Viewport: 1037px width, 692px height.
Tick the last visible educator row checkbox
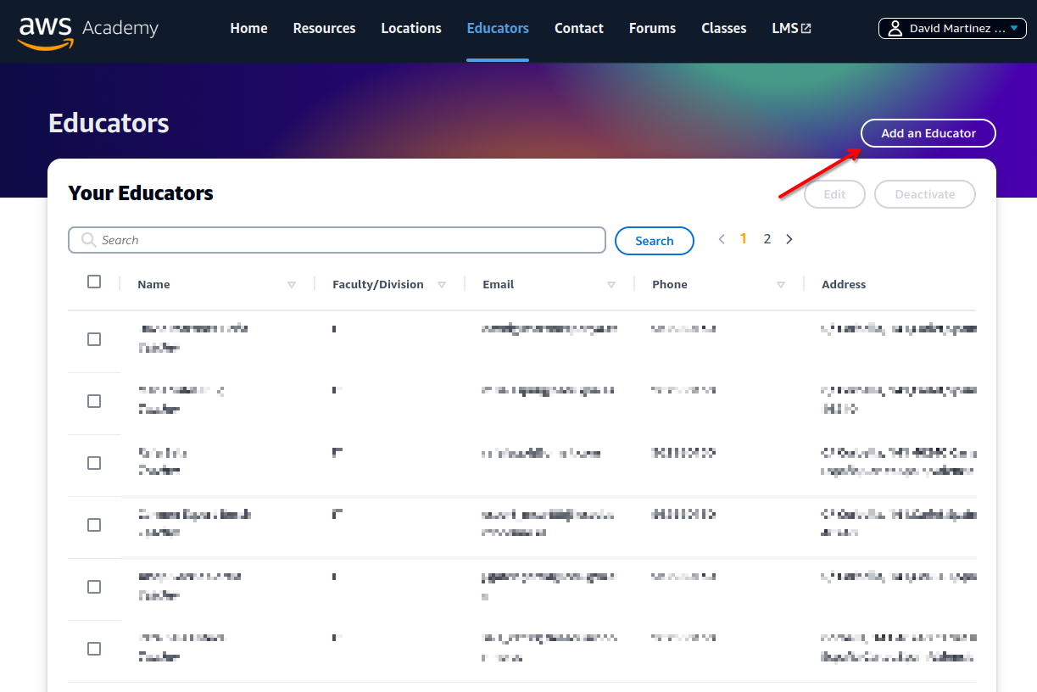tap(94, 649)
